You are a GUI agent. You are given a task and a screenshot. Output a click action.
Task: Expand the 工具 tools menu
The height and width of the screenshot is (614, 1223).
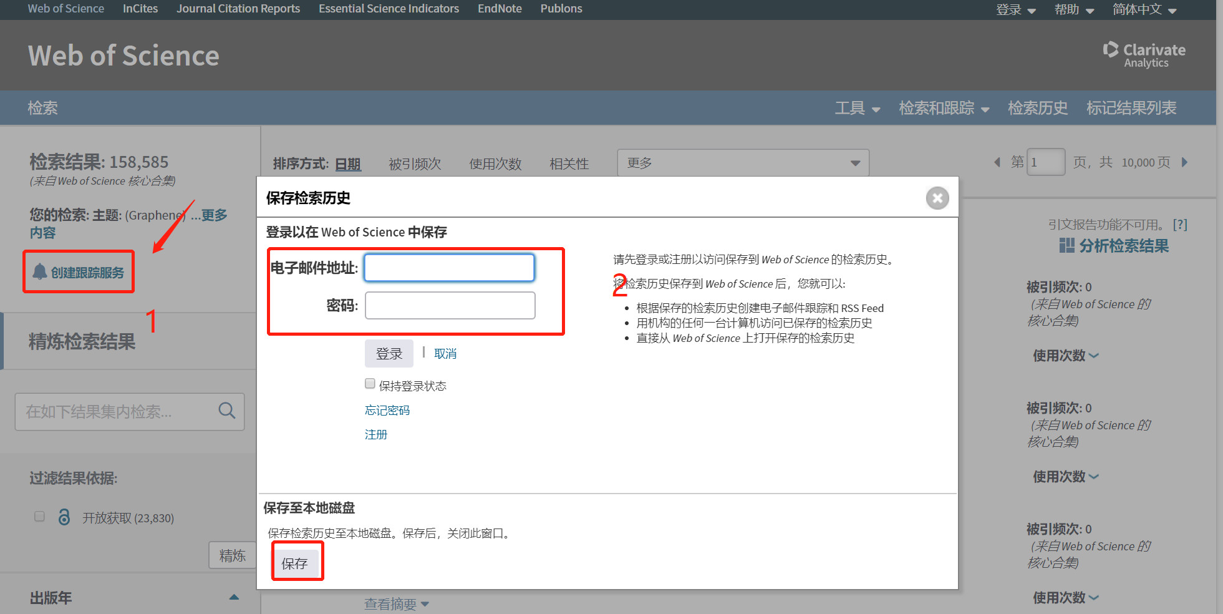tap(857, 108)
